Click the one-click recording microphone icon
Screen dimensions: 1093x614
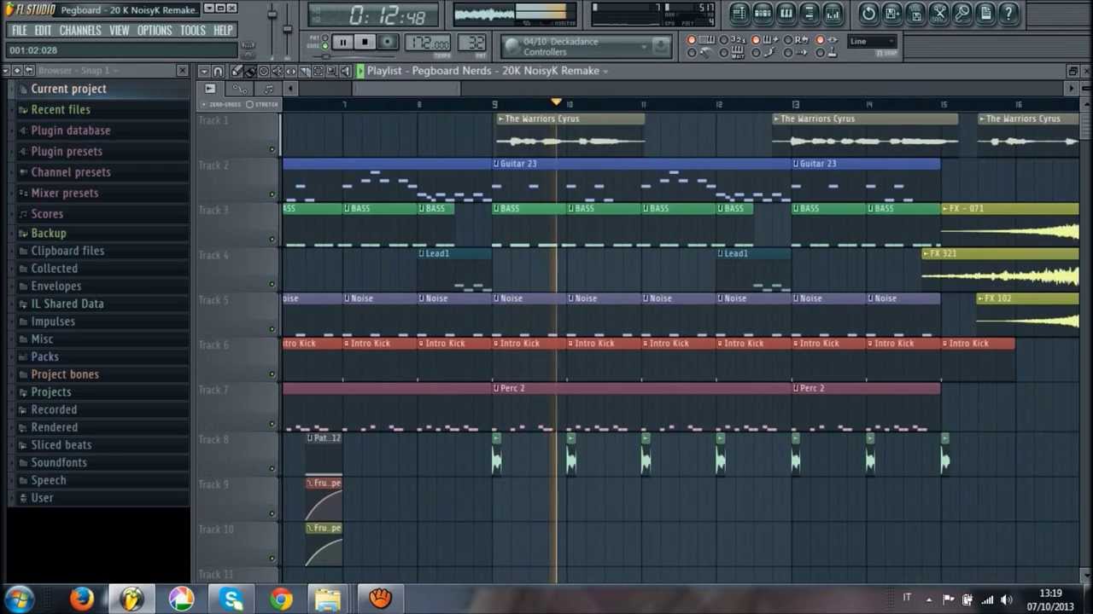coord(962,14)
